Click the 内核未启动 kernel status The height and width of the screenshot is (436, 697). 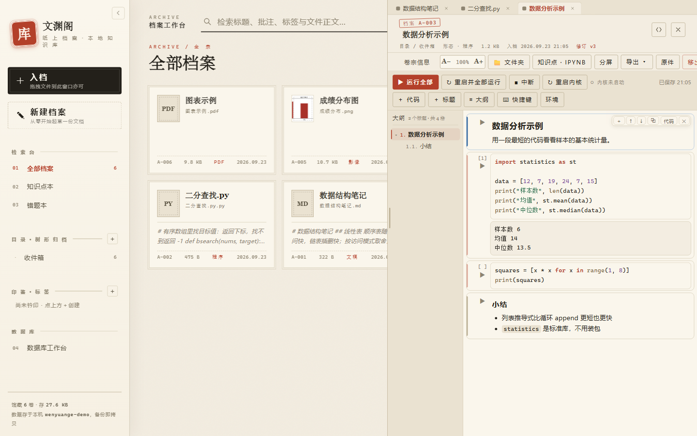(607, 82)
